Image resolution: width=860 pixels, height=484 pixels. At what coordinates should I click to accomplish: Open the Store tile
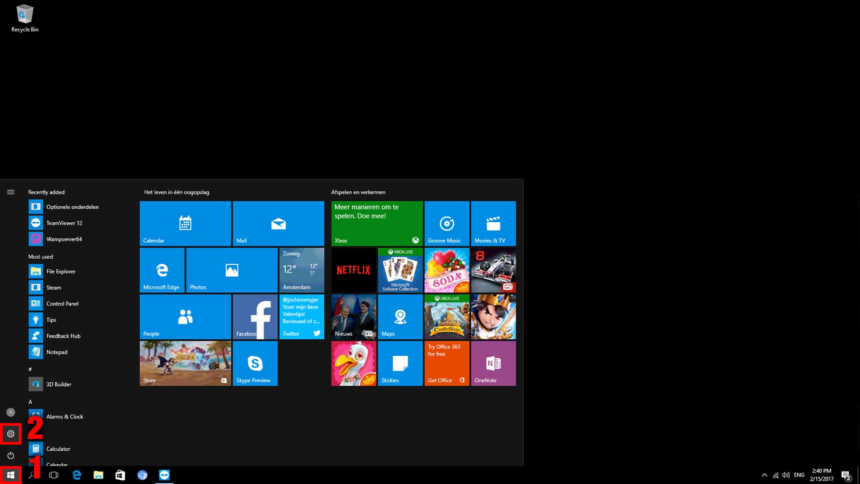pyautogui.click(x=185, y=363)
